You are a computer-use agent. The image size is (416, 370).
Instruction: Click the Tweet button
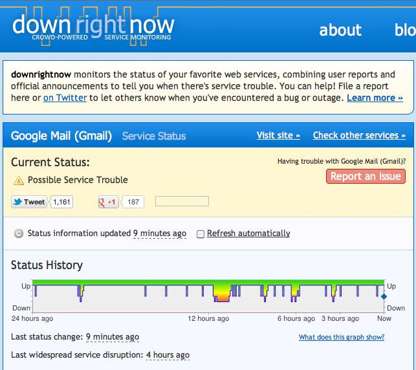[29, 202]
